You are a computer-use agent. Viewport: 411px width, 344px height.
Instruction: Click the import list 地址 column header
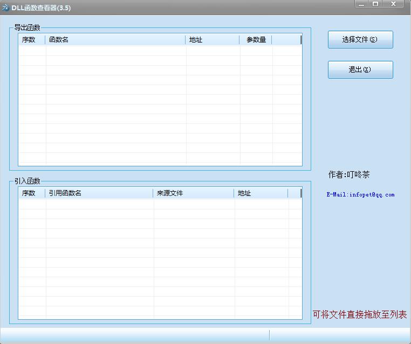click(261, 193)
